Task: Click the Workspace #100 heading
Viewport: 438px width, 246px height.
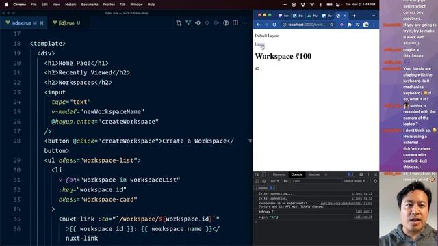Action: coord(283,56)
